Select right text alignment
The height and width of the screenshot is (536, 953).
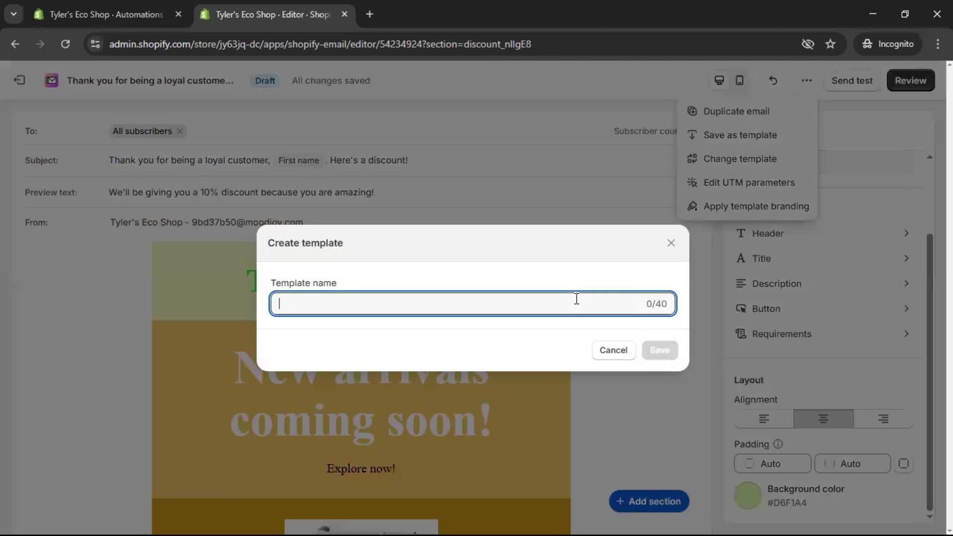[x=882, y=419]
